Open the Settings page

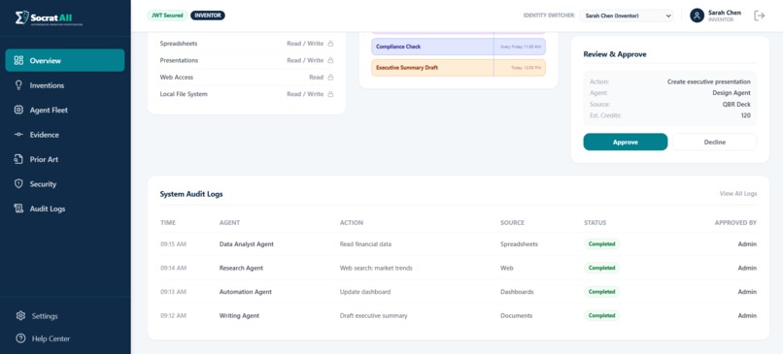[x=65, y=315]
